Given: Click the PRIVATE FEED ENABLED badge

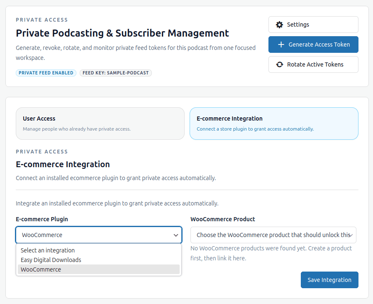Looking at the screenshot, I should click(46, 73).
